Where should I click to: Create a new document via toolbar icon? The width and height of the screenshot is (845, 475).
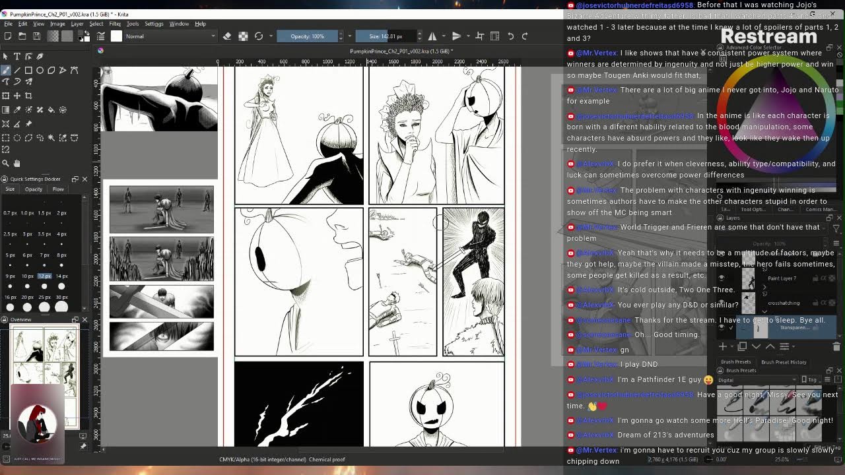pos(8,36)
